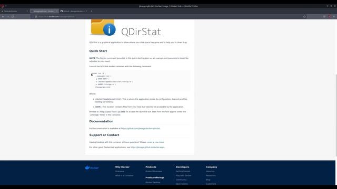337x189 pixels.
Task: Click the QDirStat folder logo image
Action: pos(103,27)
